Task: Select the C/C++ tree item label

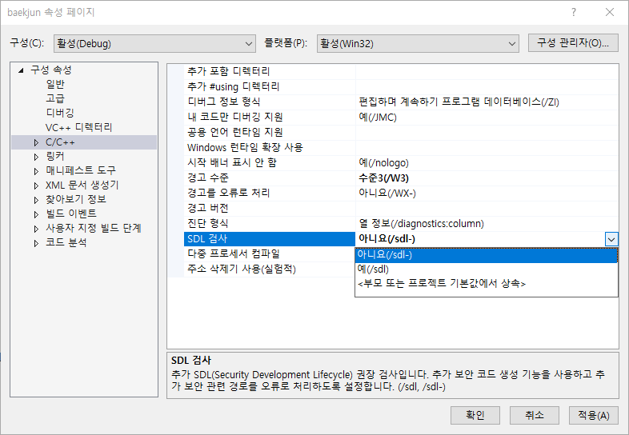Action: [60, 142]
